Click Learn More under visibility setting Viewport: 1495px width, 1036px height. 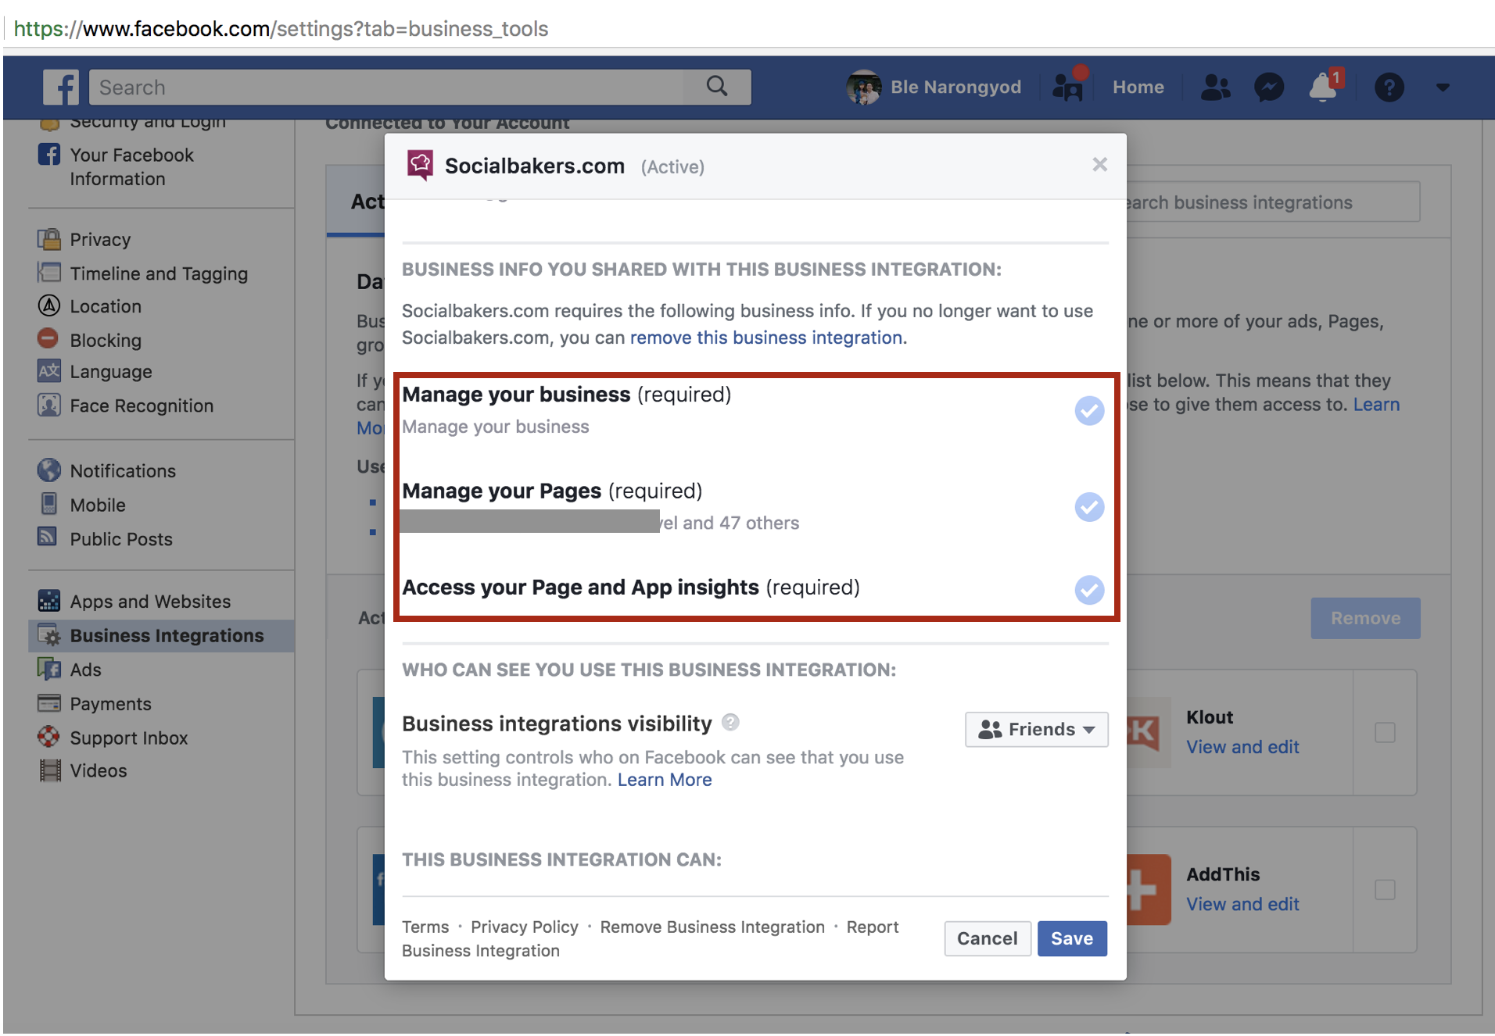[665, 780]
